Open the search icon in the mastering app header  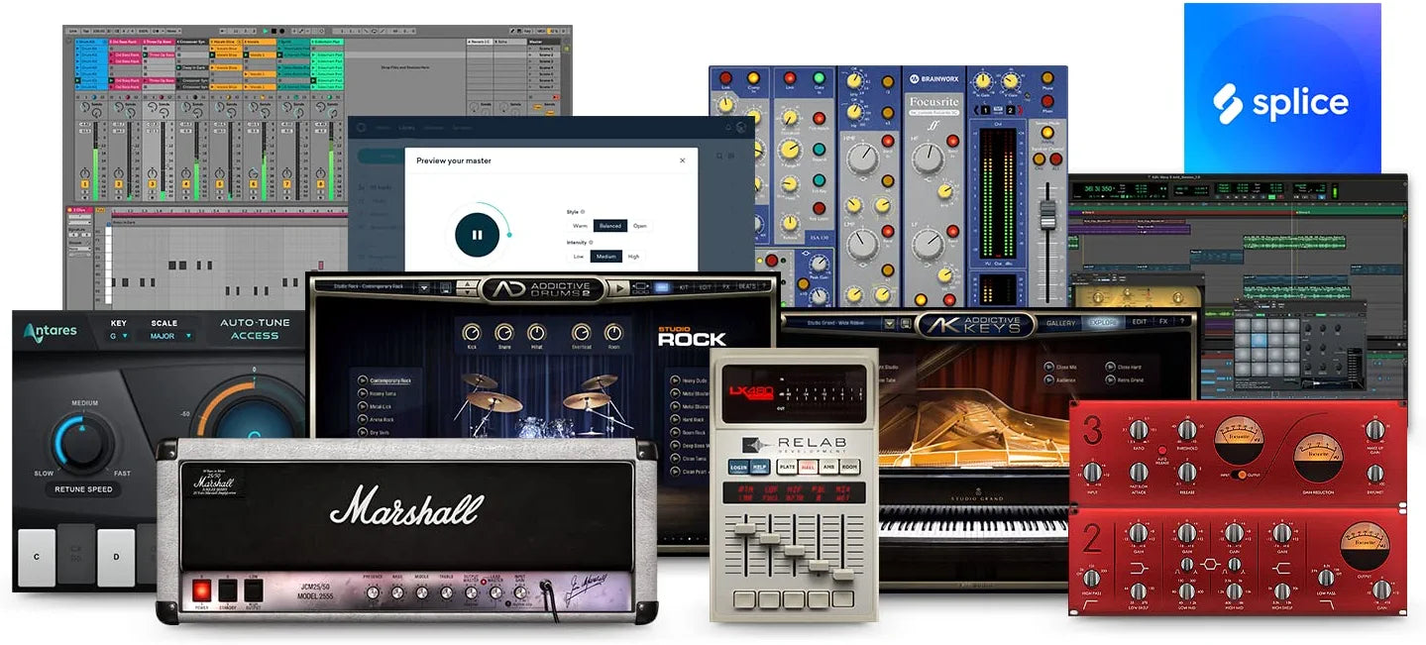[719, 156]
